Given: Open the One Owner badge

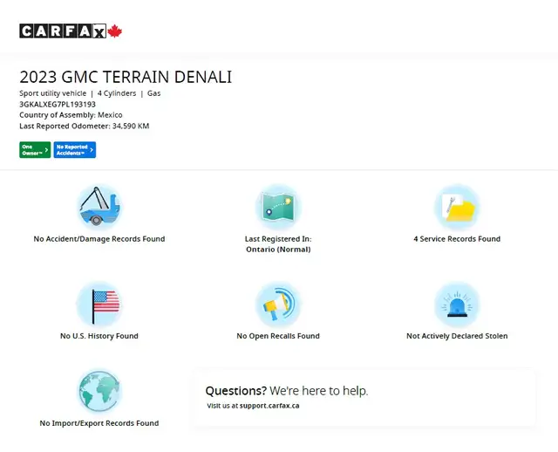Looking at the screenshot, I should (x=35, y=150).
